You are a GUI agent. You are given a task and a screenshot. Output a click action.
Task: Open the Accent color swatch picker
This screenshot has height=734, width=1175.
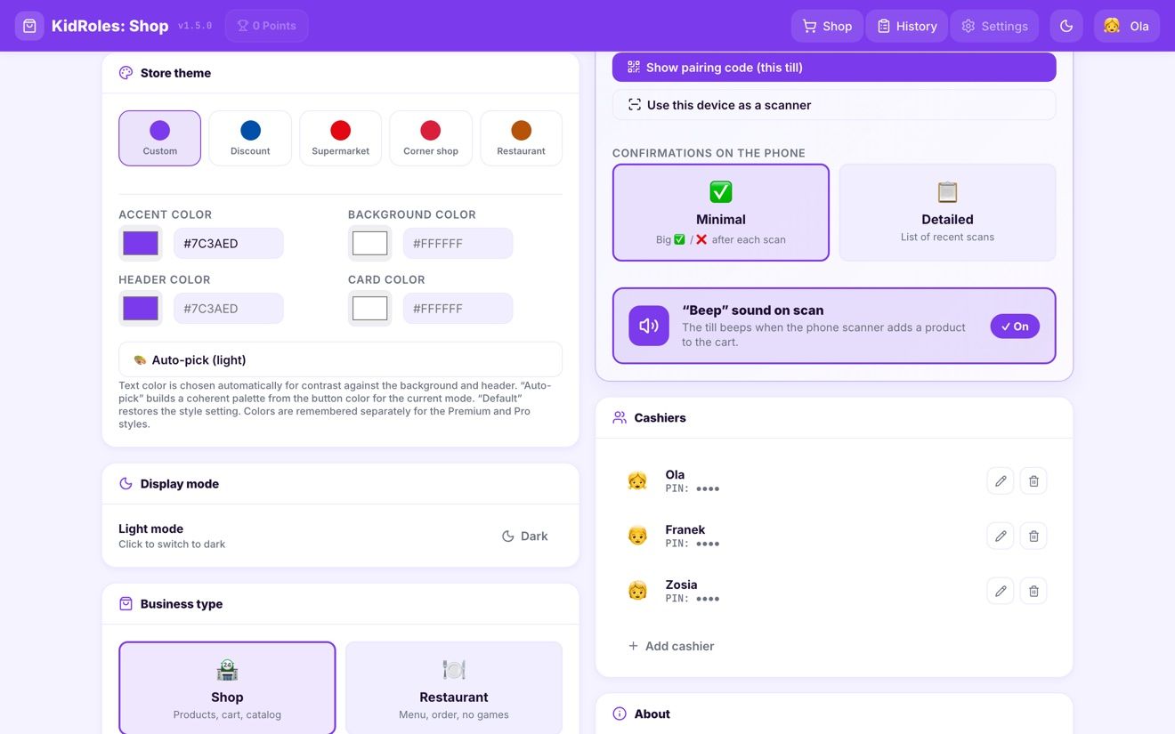141,243
